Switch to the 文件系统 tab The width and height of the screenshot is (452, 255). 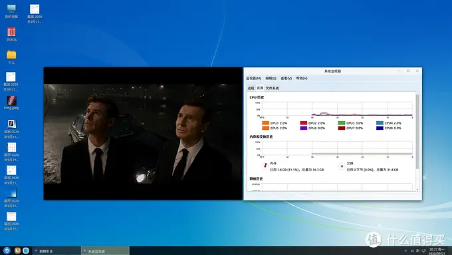coord(272,88)
